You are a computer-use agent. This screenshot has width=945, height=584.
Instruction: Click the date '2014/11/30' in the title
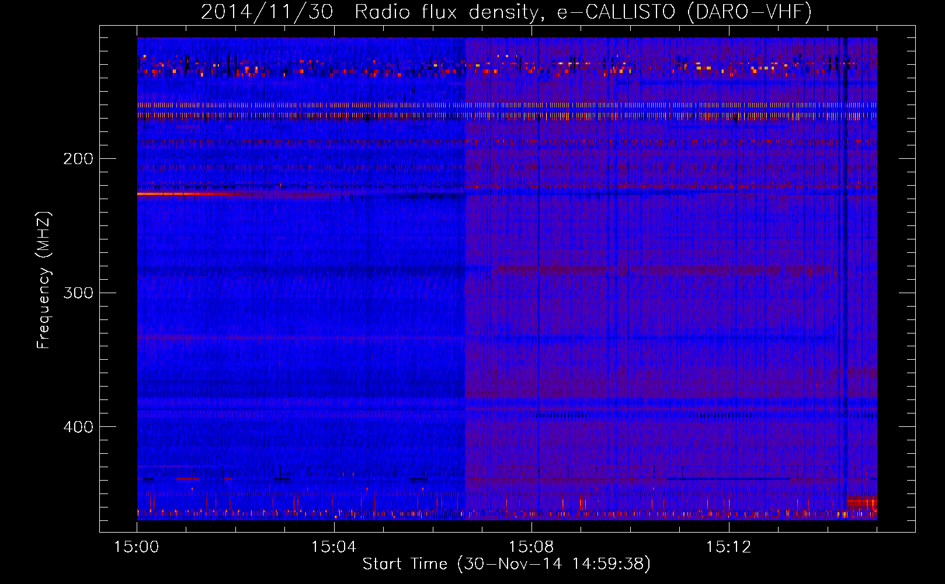coord(267,12)
